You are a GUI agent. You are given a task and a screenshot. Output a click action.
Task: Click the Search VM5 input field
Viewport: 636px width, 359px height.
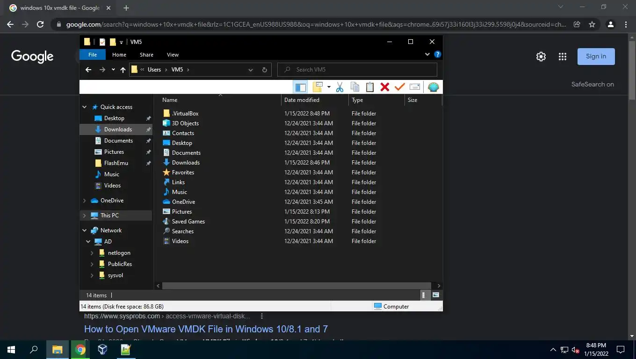click(357, 70)
